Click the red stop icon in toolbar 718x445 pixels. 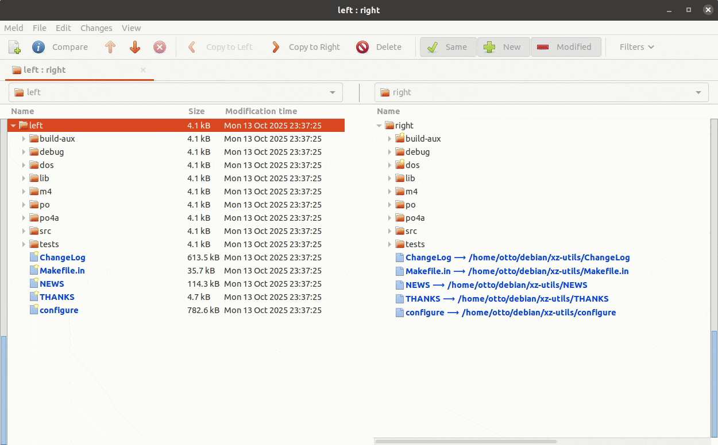pos(160,47)
